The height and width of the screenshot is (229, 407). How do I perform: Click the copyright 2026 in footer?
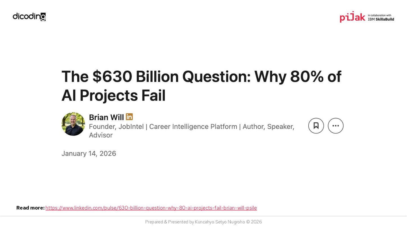click(254, 222)
